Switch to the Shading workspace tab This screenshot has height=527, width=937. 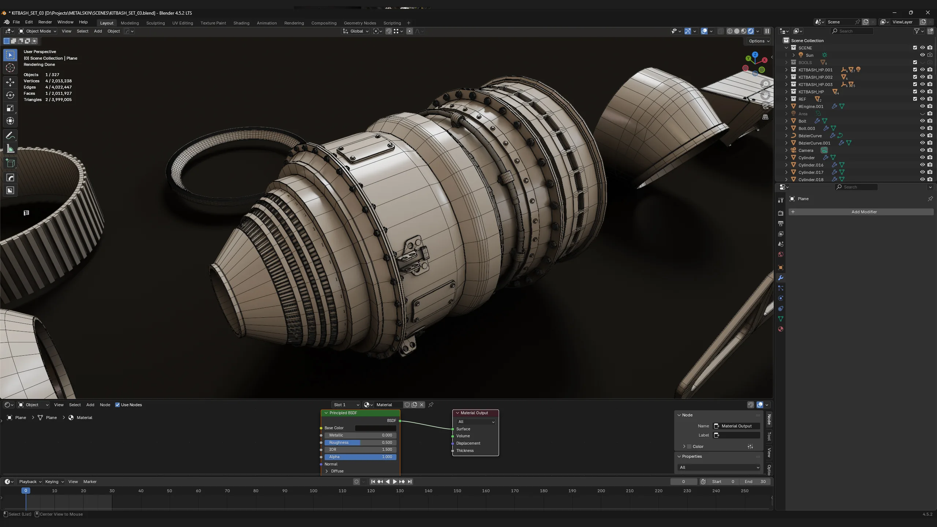click(x=241, y=23)
